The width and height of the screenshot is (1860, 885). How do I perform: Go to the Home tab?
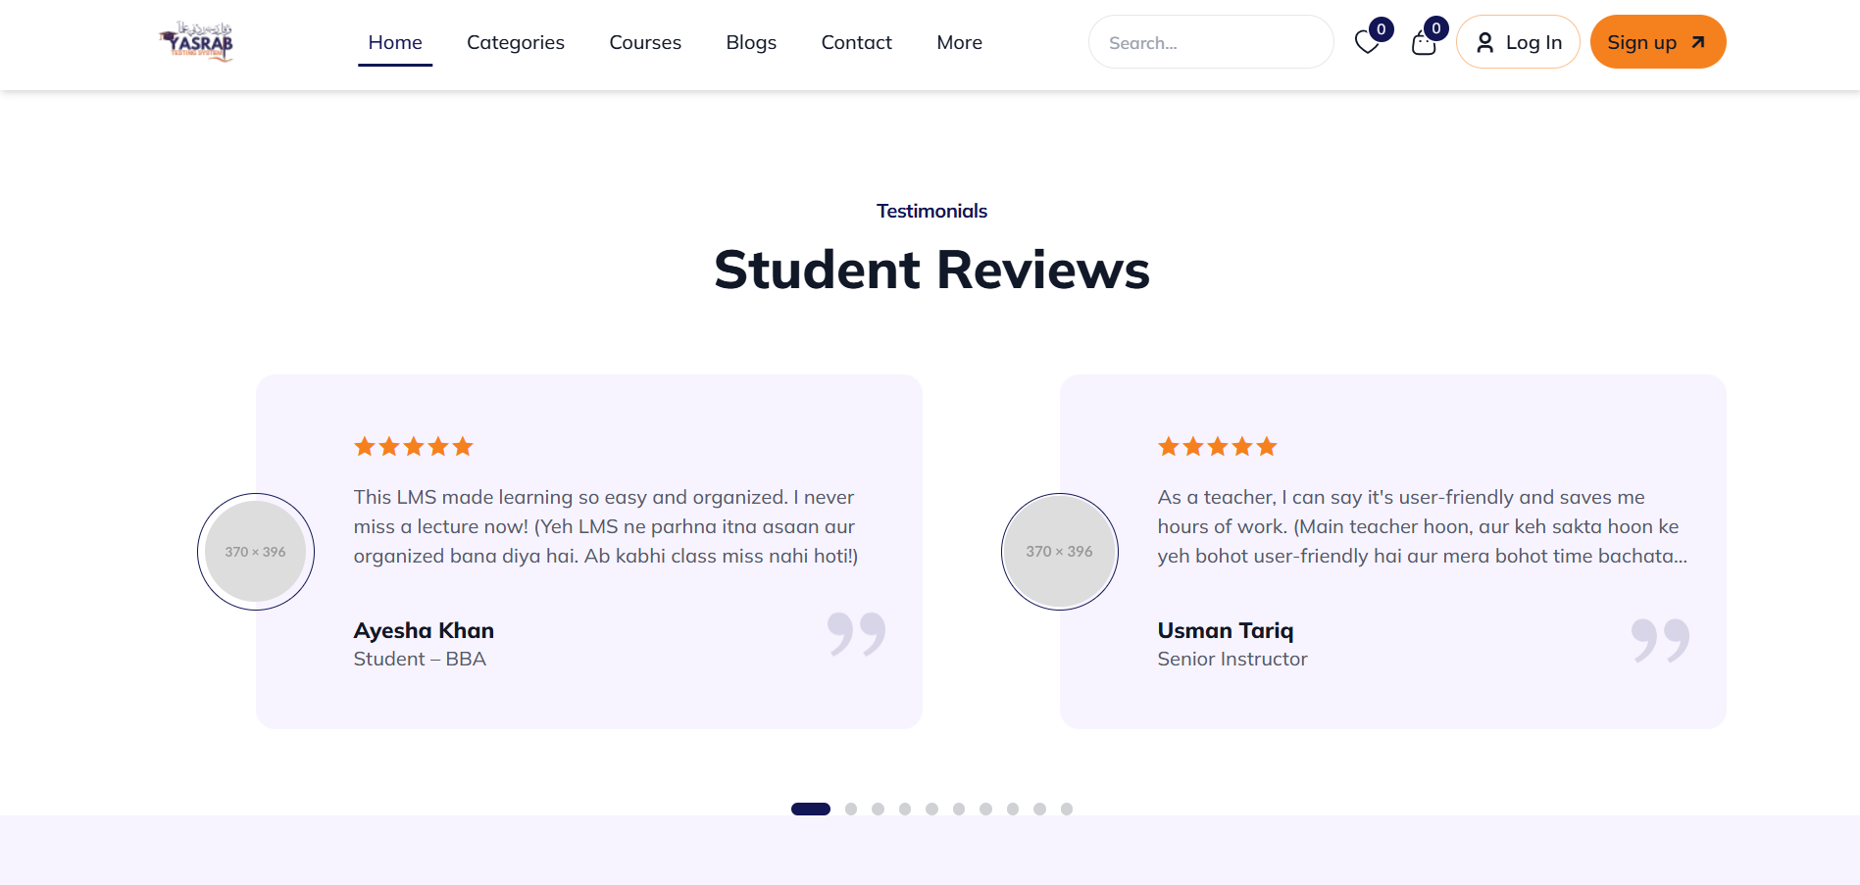tap(395, 42)
